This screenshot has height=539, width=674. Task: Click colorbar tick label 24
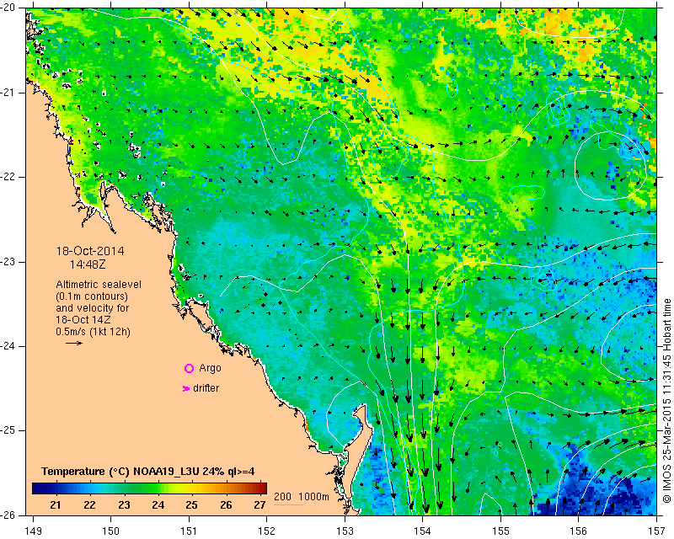coord(158,505)
